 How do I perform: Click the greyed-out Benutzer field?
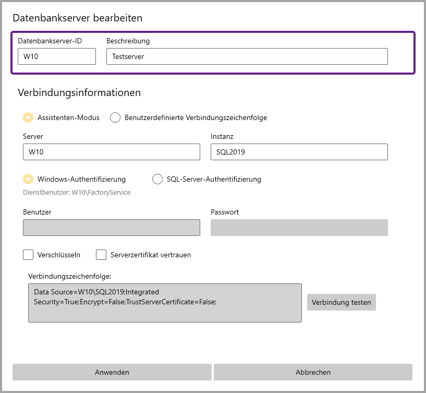(112, 228)
